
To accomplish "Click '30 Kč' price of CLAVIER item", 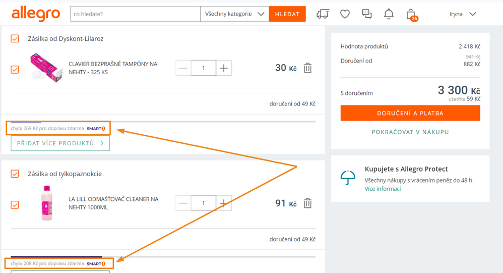I will [286, 68].
